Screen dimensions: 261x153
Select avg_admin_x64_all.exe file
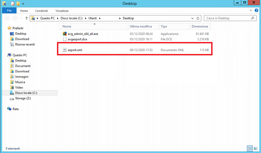[x=83, y=34]
